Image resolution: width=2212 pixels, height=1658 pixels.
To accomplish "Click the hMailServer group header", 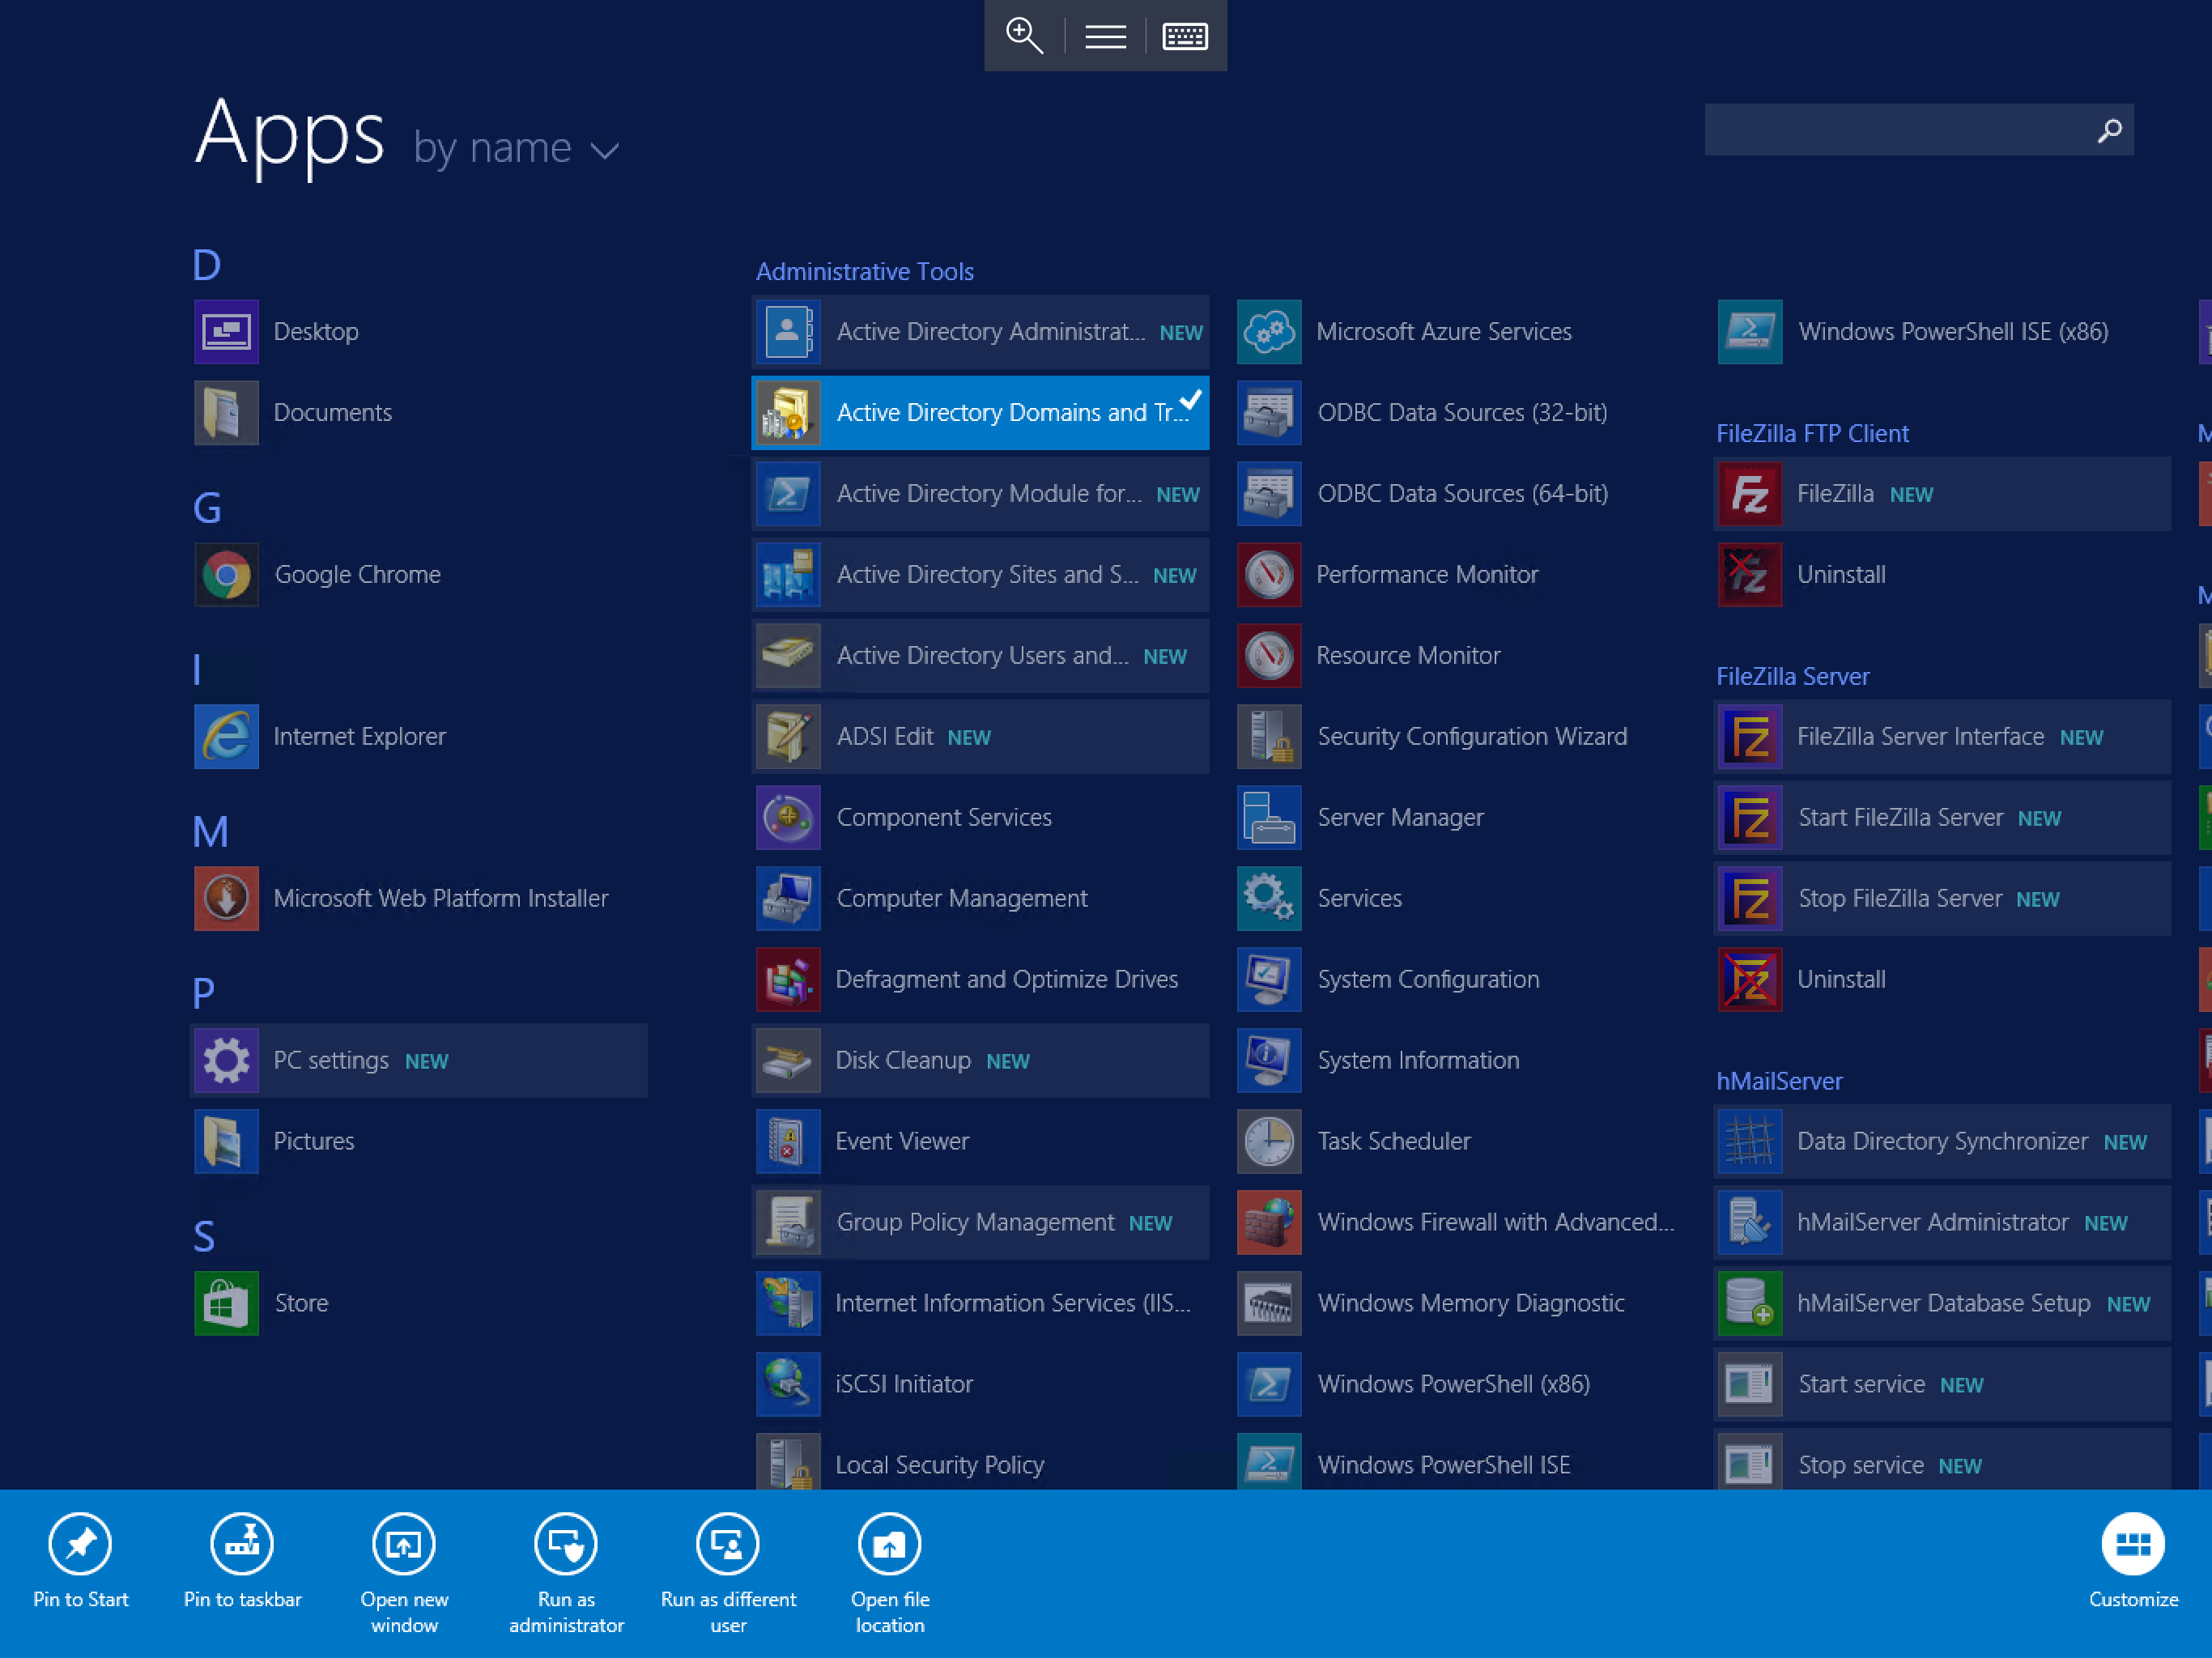I will 1779,1081.
